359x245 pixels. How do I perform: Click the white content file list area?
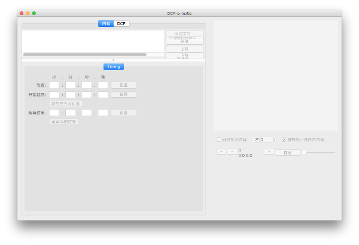pos(93,41)
